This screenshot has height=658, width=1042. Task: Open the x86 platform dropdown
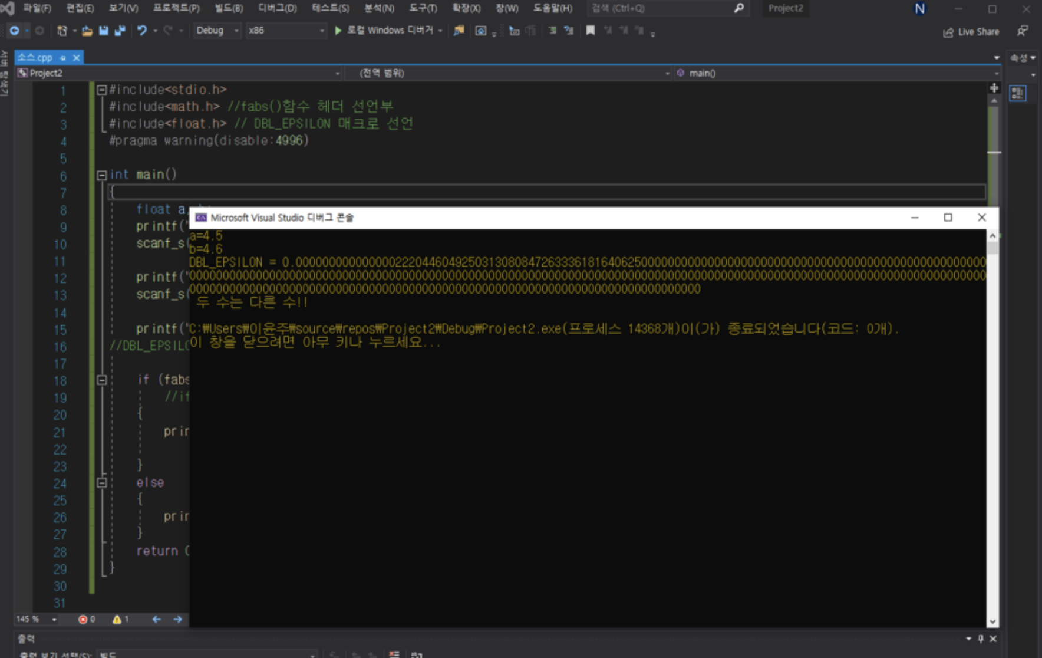pyautogui.click(x=286, y=31)
